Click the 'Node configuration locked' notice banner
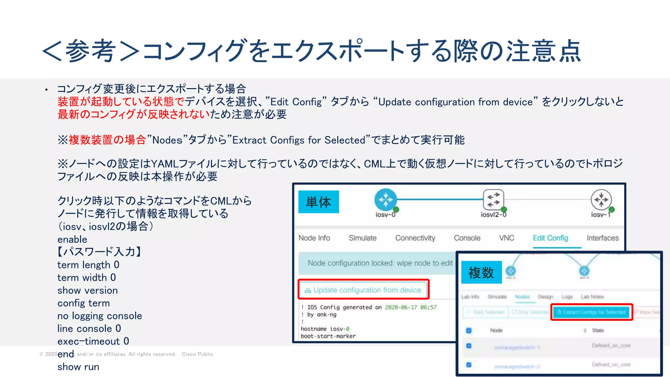 377,263
